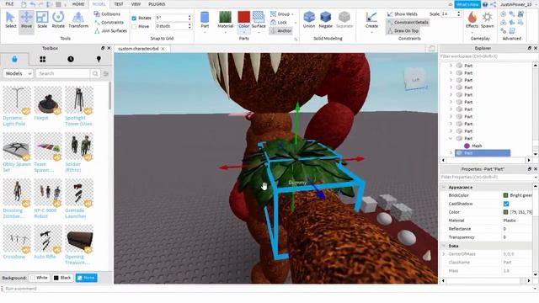
Task: Click the Toolbox search magnifier icon
Action: (95, 73)
